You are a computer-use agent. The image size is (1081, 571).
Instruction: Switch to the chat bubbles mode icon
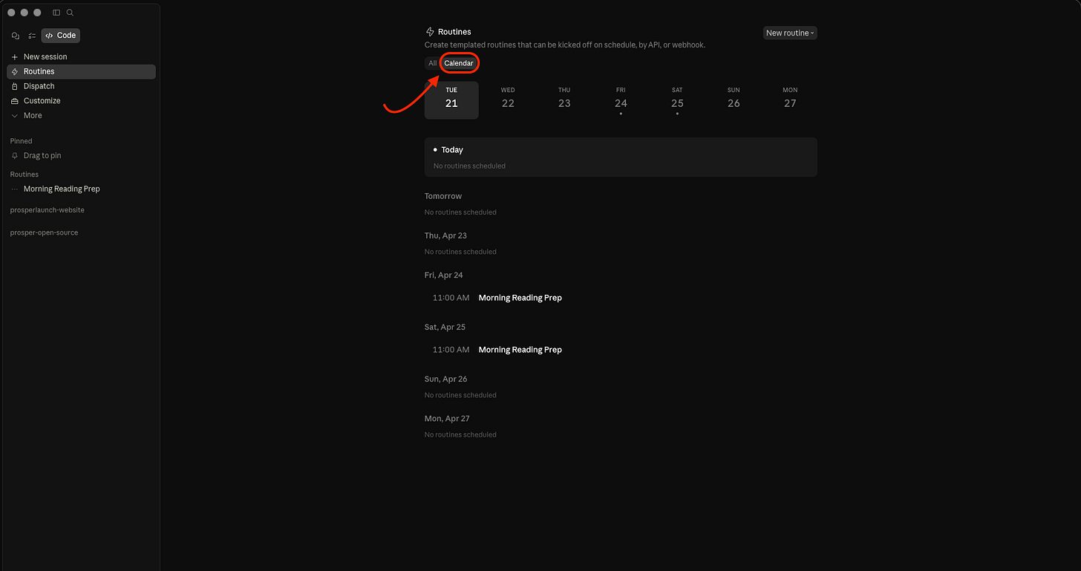(16, 36)
